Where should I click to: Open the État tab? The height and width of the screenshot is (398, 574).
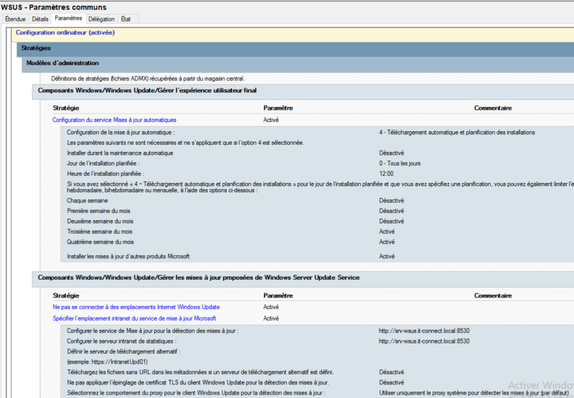click(x=126, y=19)
